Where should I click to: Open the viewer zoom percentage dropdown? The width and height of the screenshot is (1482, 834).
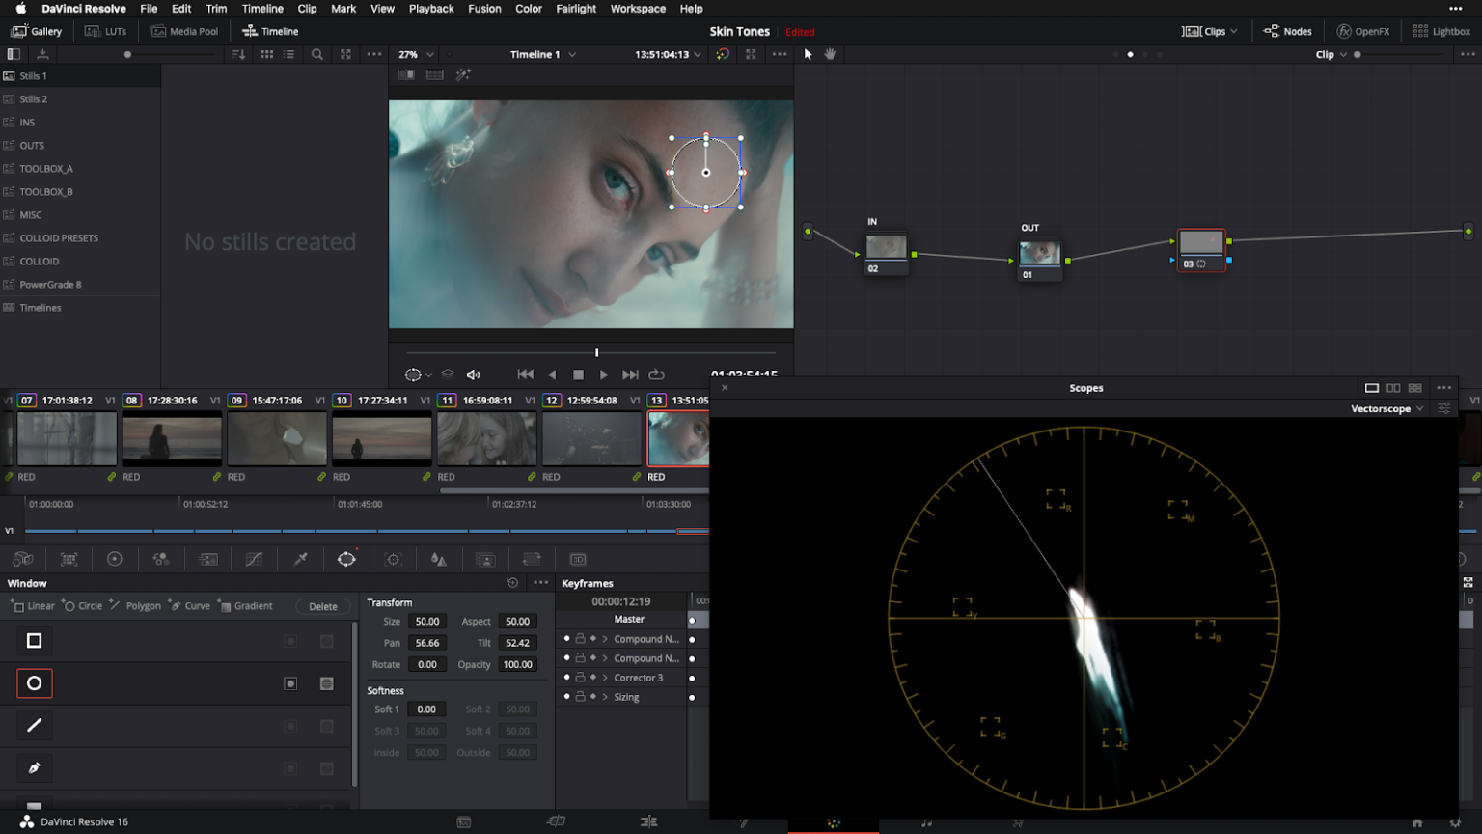point(415,54)
